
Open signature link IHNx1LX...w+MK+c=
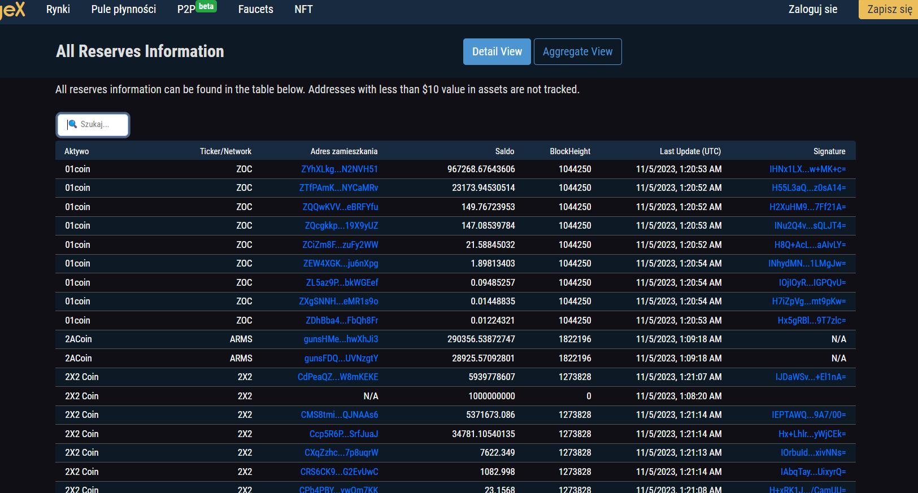[x=807, y=169]
